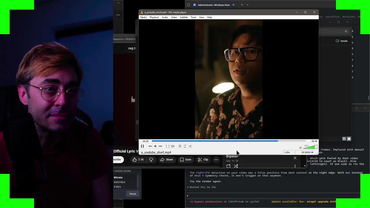This screenshot has height=208, width=370.
Task: Seek on the VLC playback progress bar
Action: click(228, 141)
